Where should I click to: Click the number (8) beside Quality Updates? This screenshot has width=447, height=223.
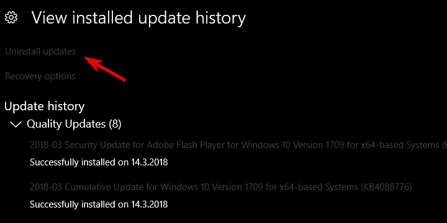pyautogui.click(x=115, y=124)
